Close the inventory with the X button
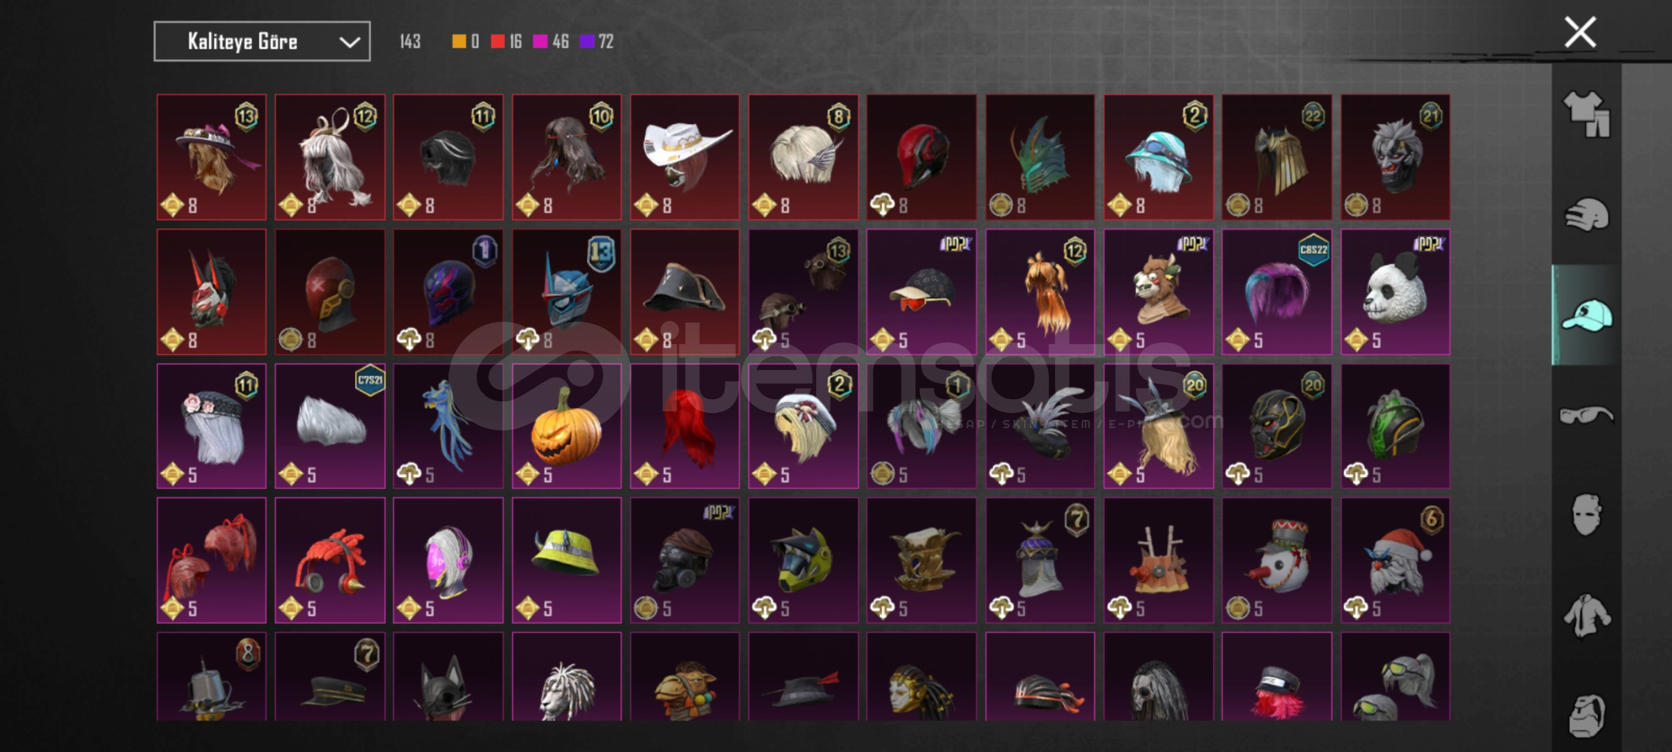Screen dimensions: 1672x752 1580,32
